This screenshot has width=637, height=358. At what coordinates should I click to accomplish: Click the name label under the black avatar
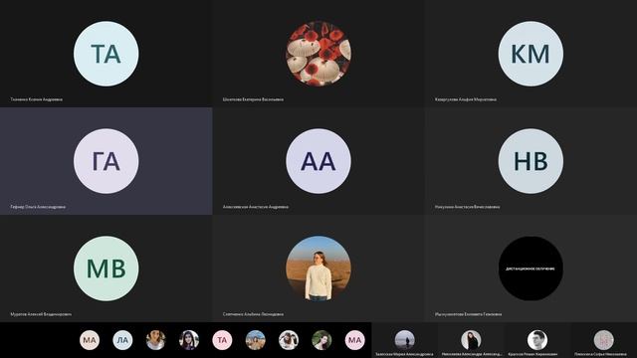468,314
